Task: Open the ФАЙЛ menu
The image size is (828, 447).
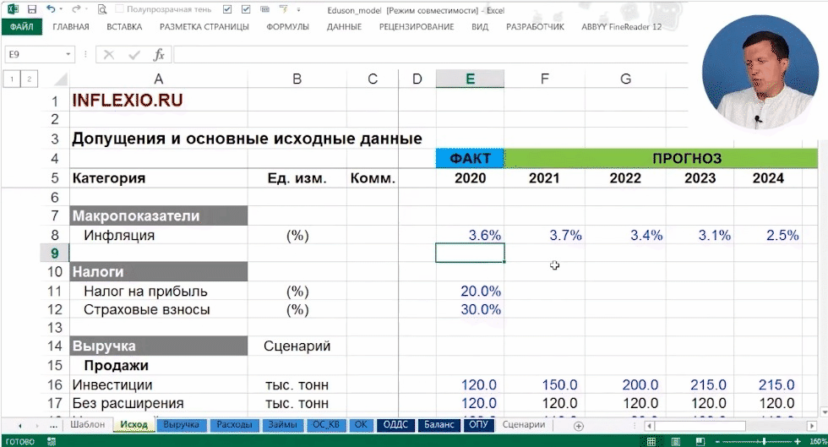Action: (22, 26)
